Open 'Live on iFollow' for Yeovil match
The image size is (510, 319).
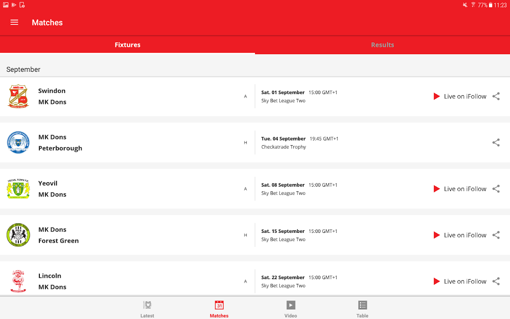(465, 189)
